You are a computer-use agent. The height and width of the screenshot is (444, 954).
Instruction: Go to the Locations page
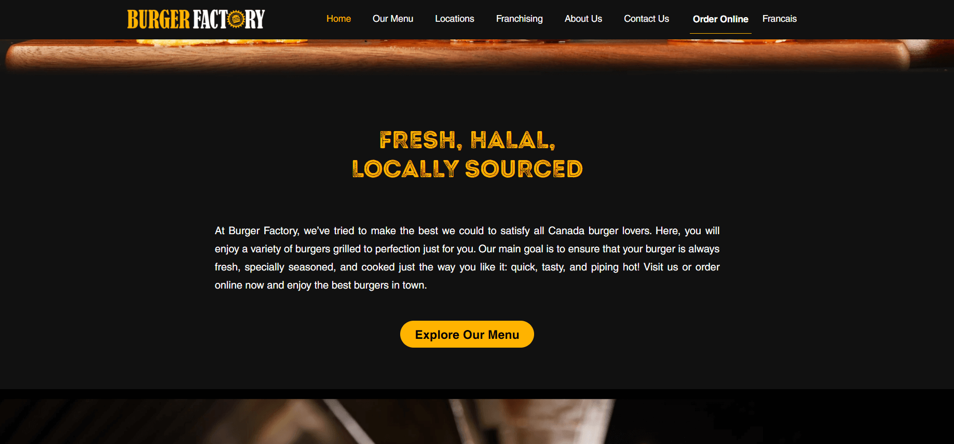coord(455,19)
